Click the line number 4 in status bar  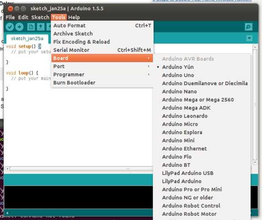pyautogui.click(x=7, y=213)
